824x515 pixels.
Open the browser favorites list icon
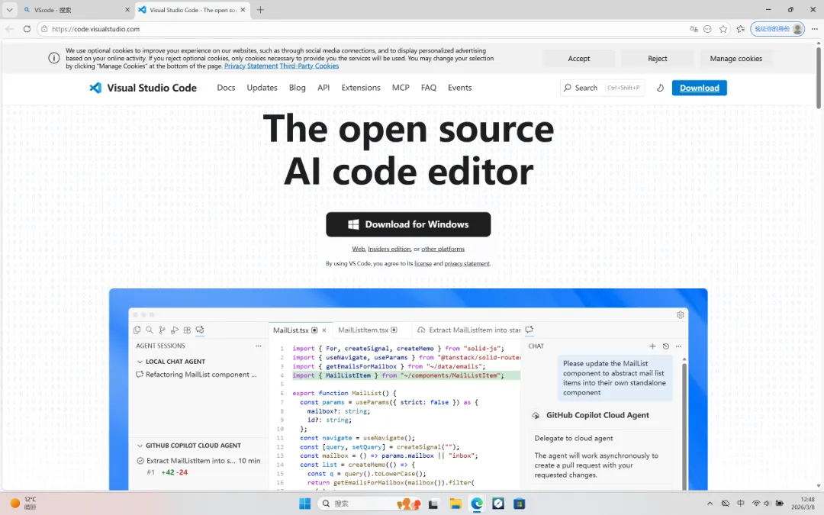tap(740, 29)
